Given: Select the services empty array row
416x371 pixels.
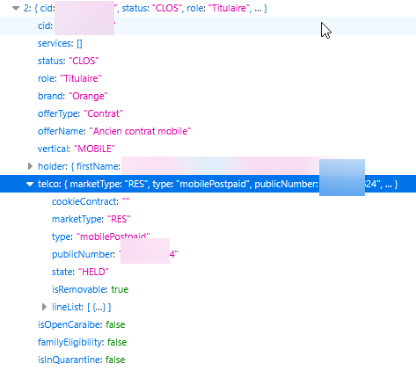Looking at the screenshot, I should (x=208, y=43).
